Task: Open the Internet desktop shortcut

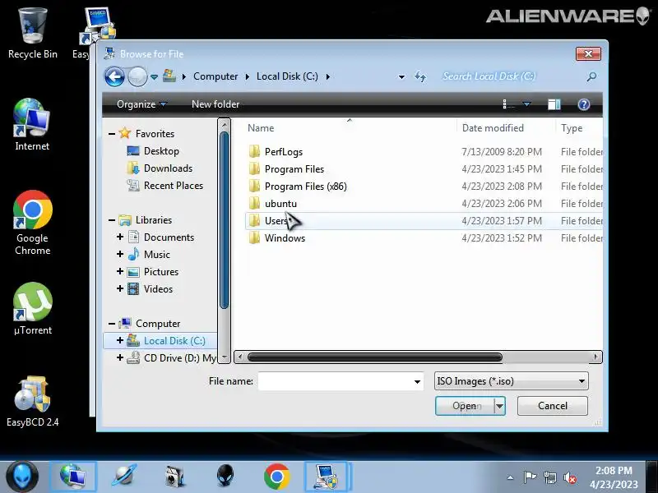Action: pyautogui.click(x=32, y=125)
